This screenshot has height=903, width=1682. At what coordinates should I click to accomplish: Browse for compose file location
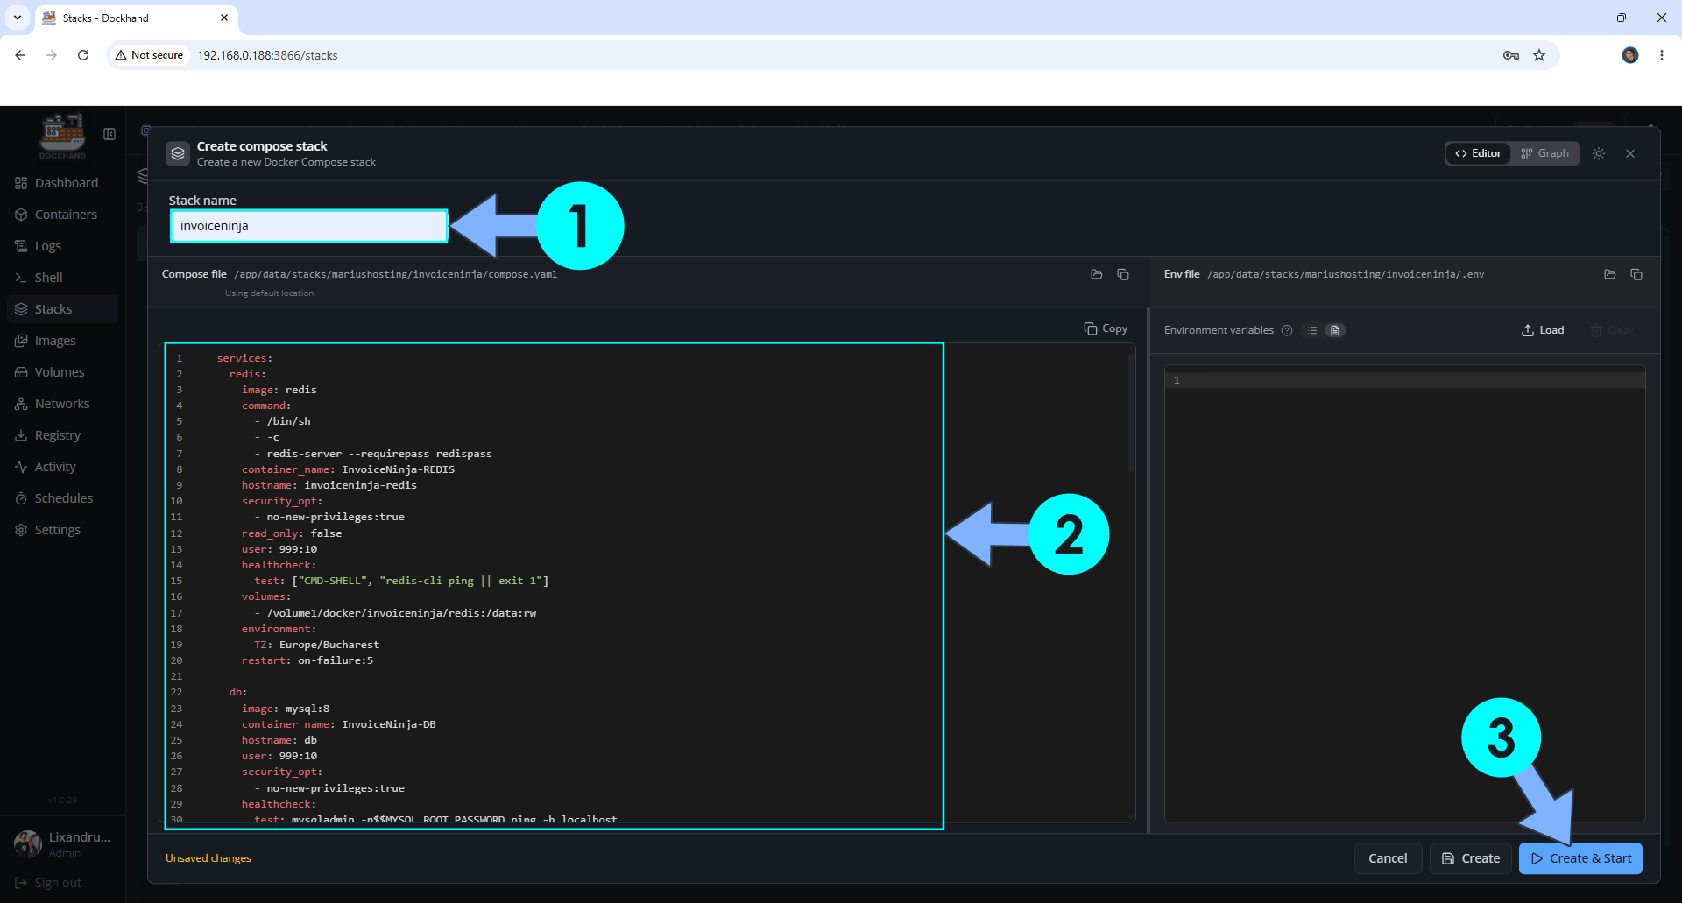[1097, 275]
